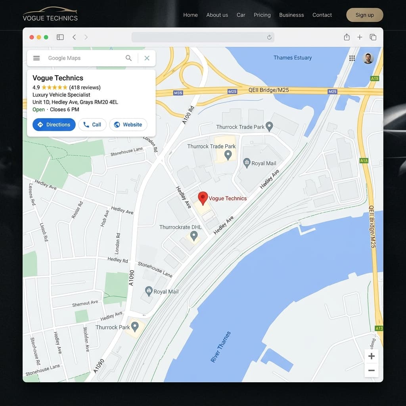Click the Hedley Rd street label
406x406 pixels.
point(118,260)
